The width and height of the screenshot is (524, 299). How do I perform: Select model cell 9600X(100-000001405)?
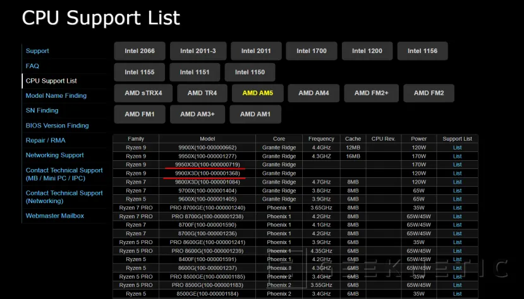(x=207, y=199)
